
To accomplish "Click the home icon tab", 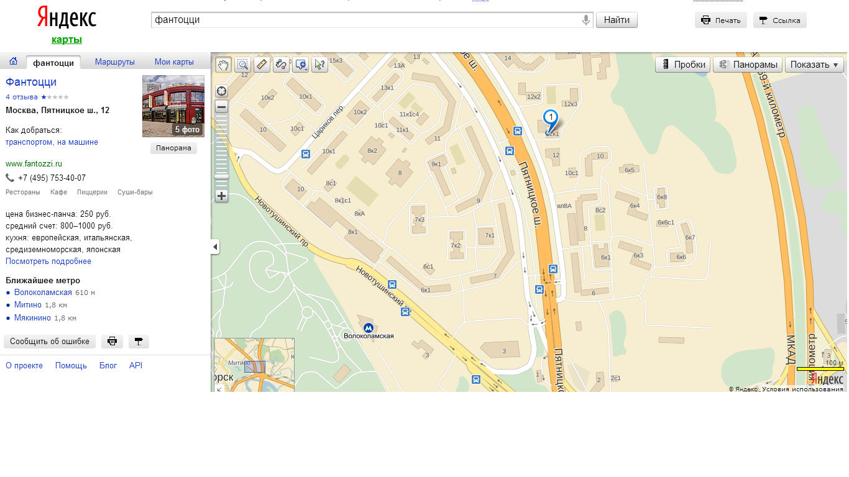I will (x=13, y=61).
